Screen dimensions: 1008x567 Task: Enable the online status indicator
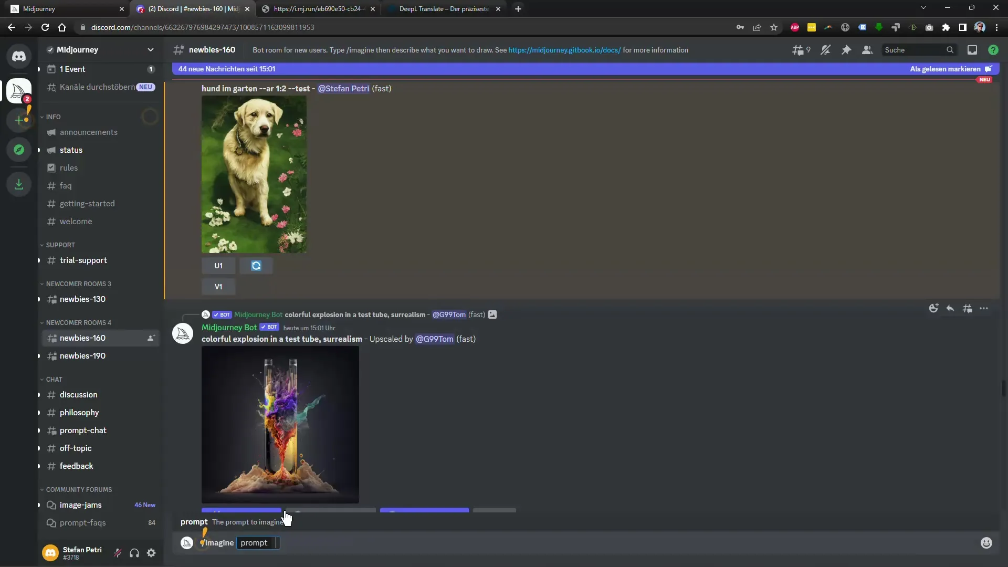point(50,552)
